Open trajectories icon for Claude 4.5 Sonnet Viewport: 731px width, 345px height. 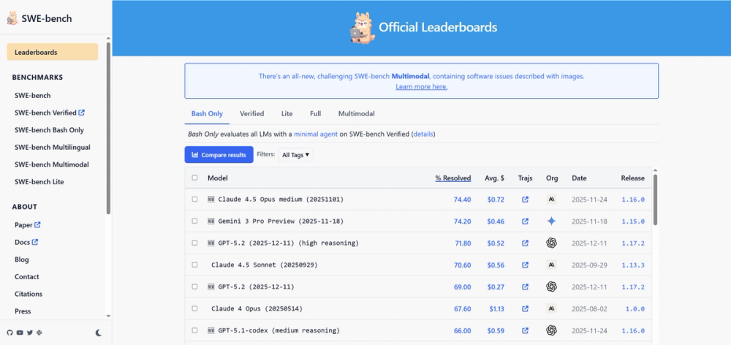point(525,265)
